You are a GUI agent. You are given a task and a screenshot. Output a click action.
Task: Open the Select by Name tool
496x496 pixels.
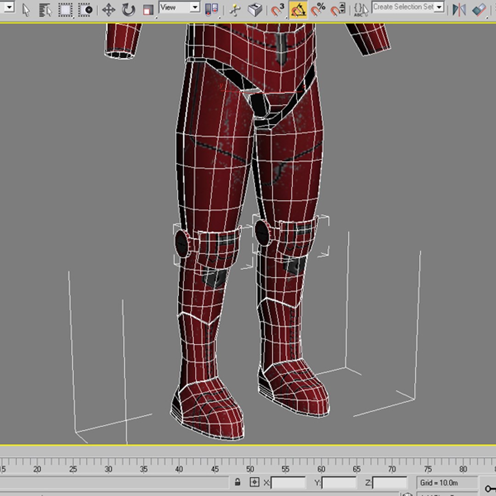coord(45,10)
